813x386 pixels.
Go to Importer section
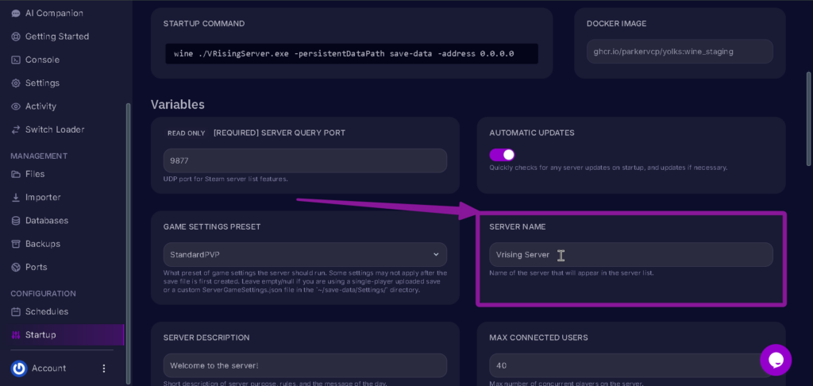[43, 197]
